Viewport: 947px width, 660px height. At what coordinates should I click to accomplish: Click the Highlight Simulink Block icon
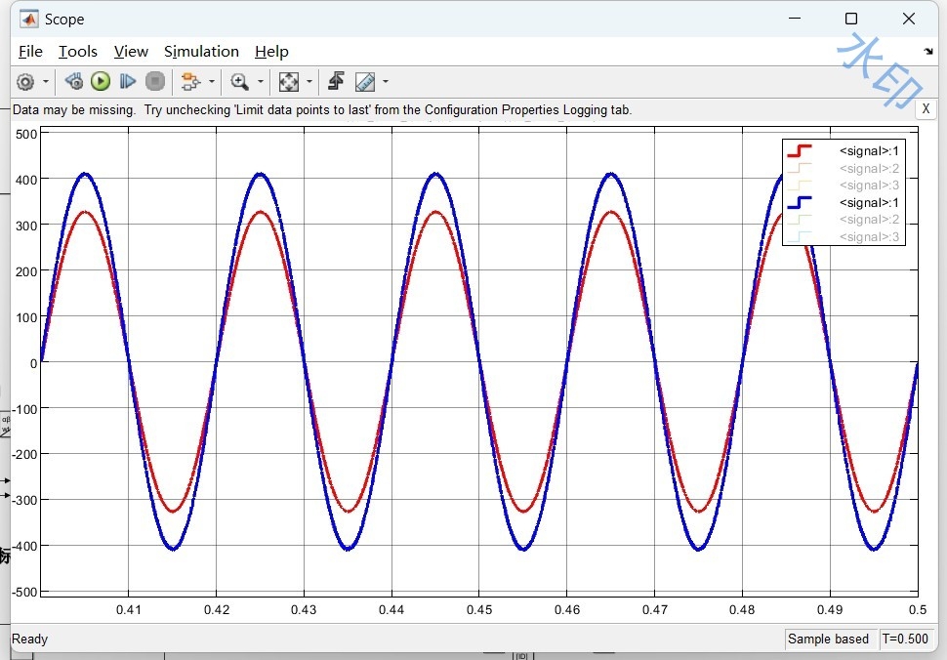point(190,81)
